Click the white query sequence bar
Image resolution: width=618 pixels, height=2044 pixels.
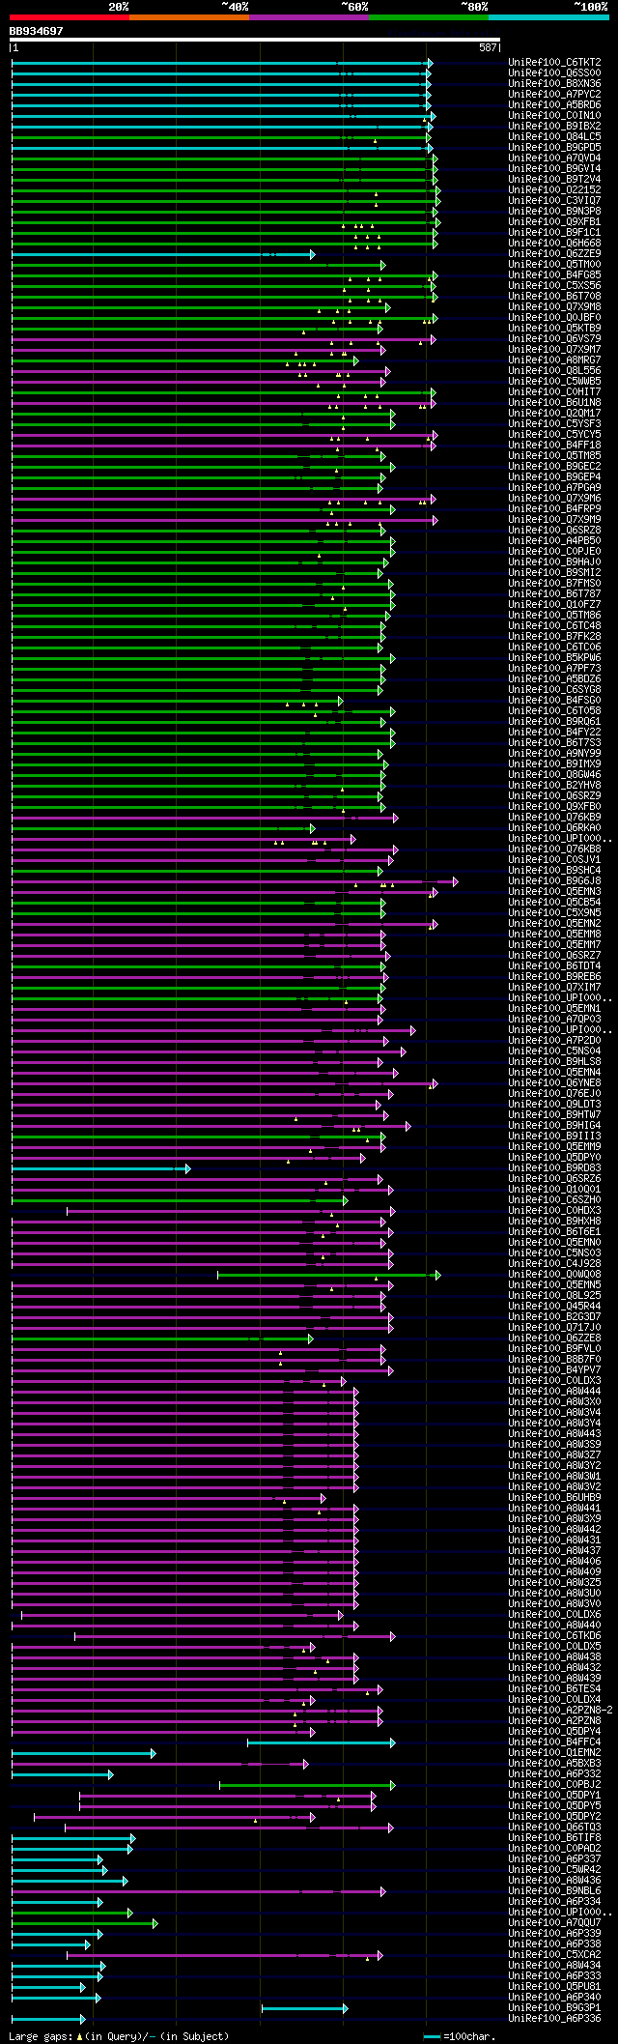(x=254, y=40)
